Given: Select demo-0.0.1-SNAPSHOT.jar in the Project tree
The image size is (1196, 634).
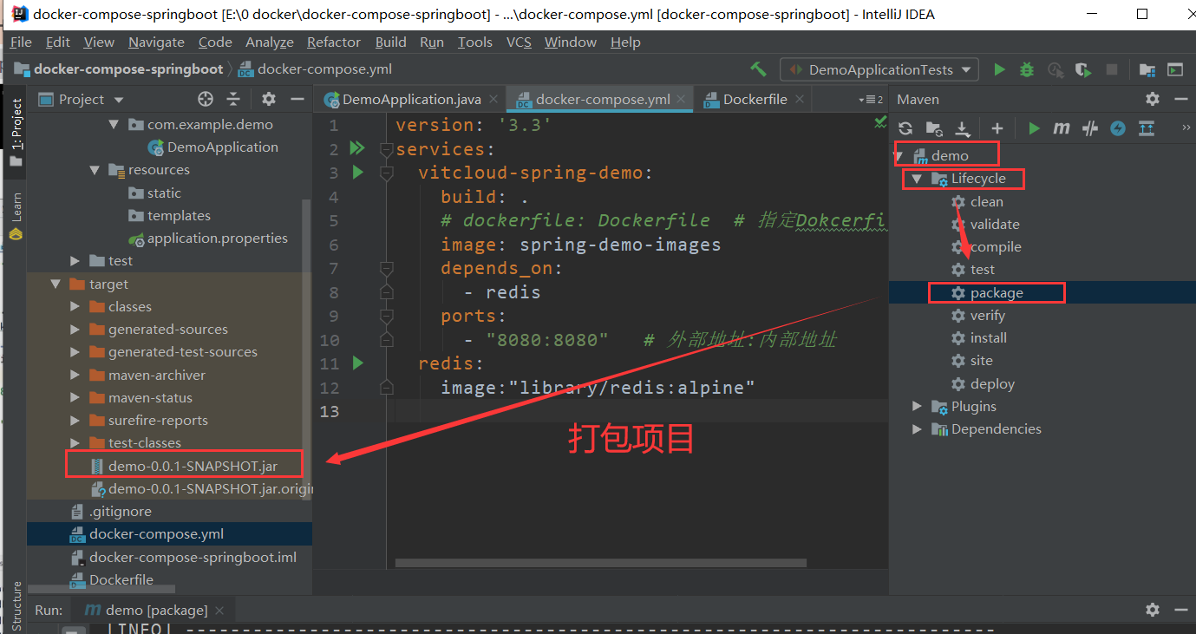Looking at the screenshot, I should coord(193,466).
